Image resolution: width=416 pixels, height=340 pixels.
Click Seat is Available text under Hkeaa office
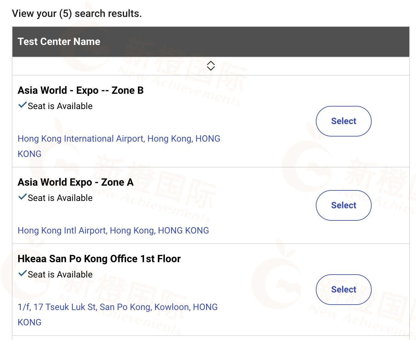(60, 275)
